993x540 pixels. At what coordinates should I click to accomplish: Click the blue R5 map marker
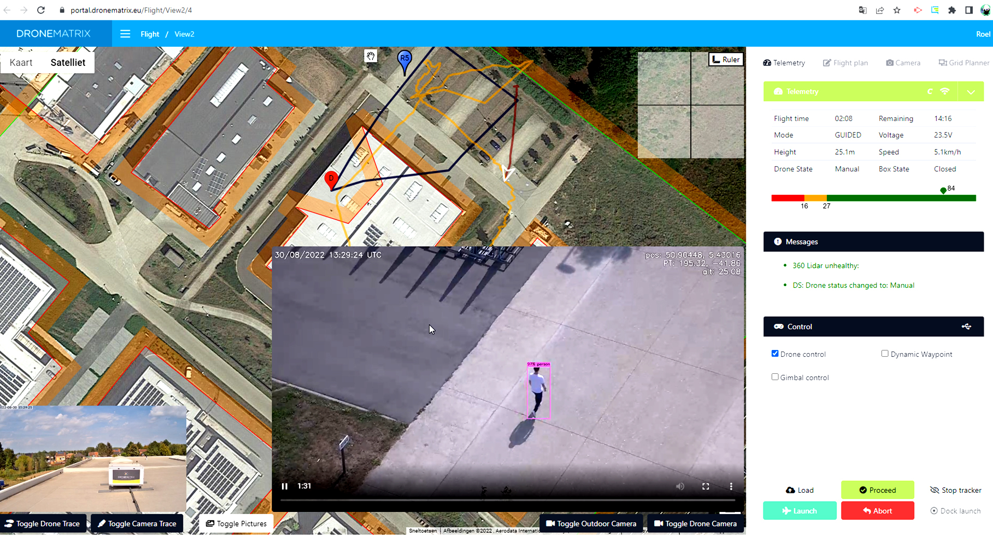coord(405,59)
